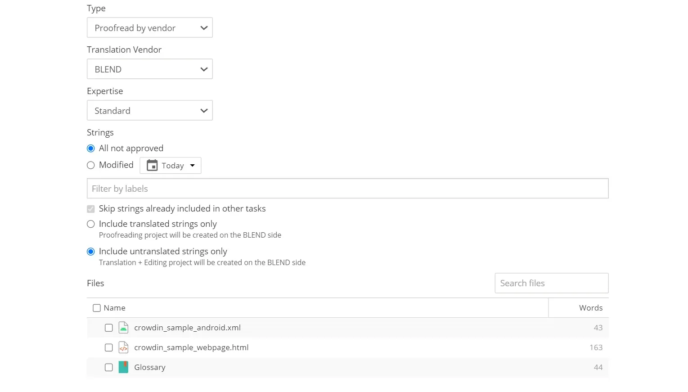Sort files by the Words column
The image size is (688, 392).
[x=590, y=307]
